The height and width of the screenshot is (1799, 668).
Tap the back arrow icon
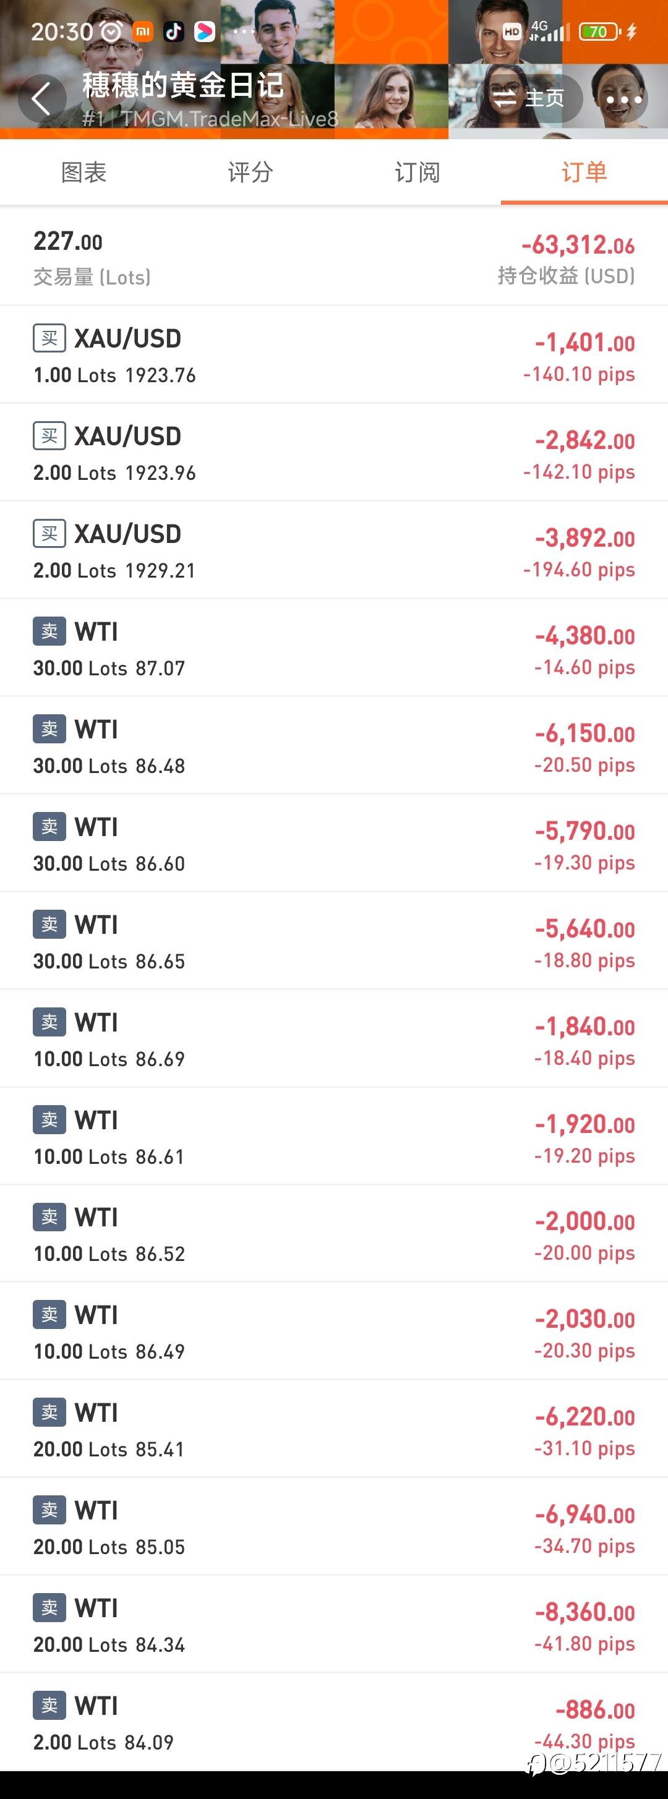pos(41,98)
